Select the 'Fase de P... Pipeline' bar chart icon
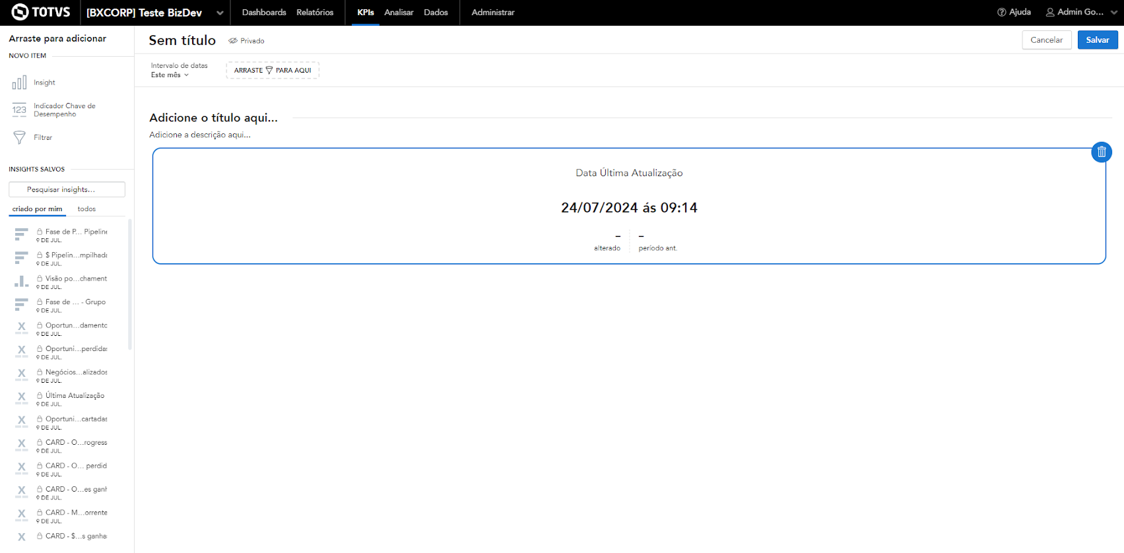The image size is (1124, 553). click(22, 234)
